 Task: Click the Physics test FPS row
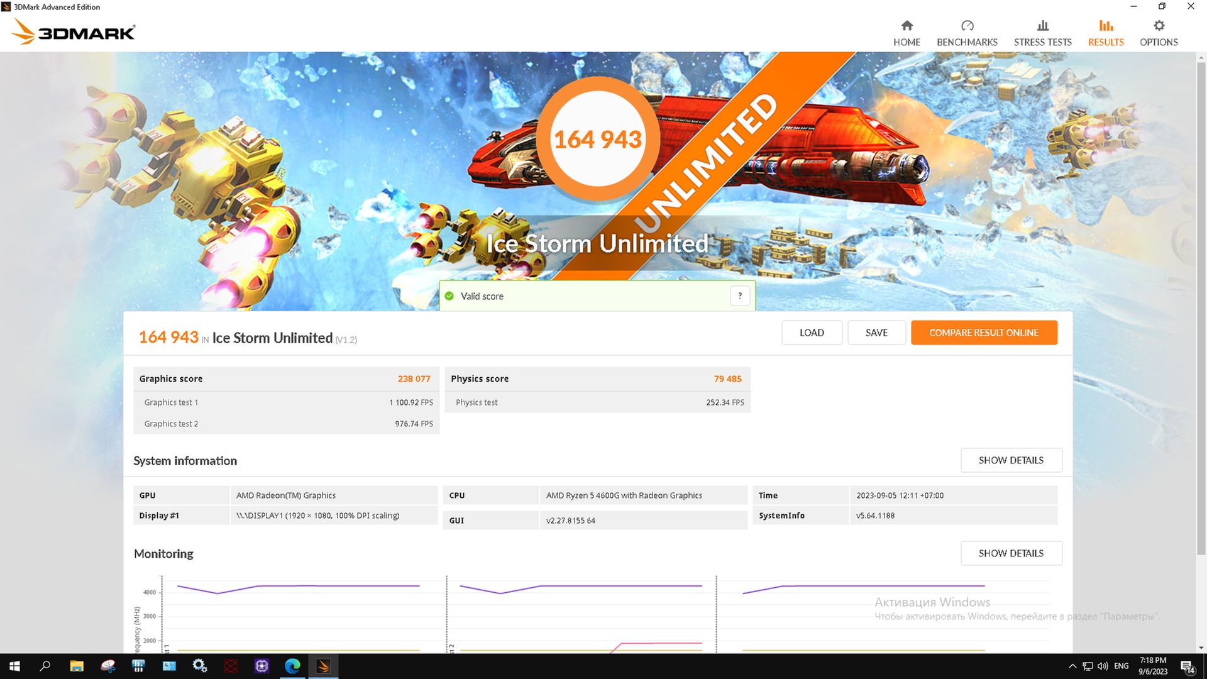tap(598, 402)
